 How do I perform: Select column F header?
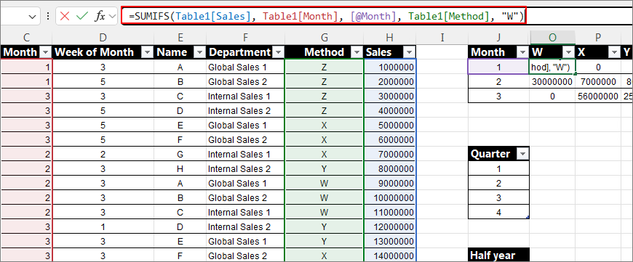tap(245, 38)
